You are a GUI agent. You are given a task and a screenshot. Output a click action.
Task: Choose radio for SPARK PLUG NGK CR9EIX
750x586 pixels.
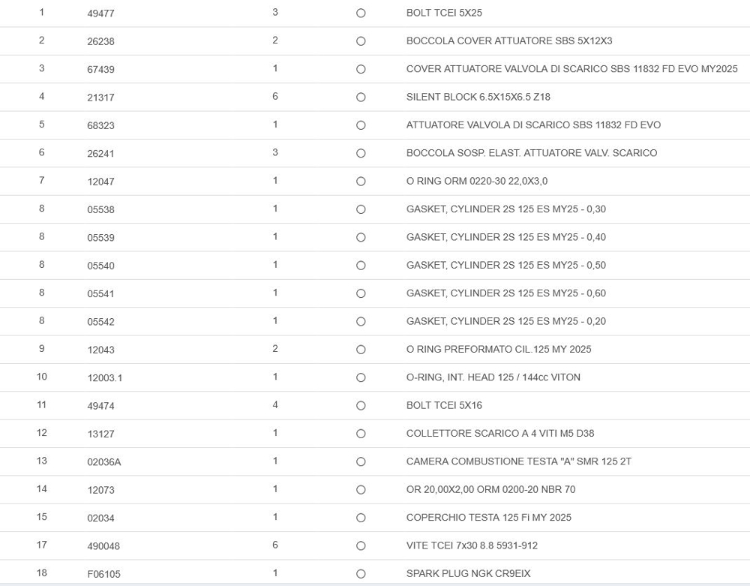pos(361,574)
